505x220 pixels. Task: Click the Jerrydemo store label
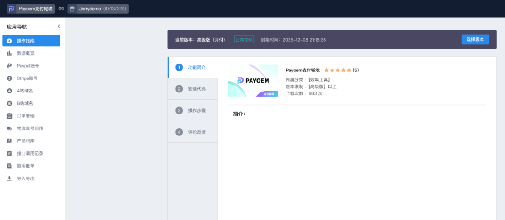tap(90, 9)
